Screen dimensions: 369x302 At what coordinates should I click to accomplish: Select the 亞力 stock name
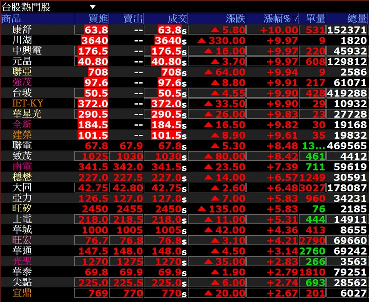pos(22,198)
